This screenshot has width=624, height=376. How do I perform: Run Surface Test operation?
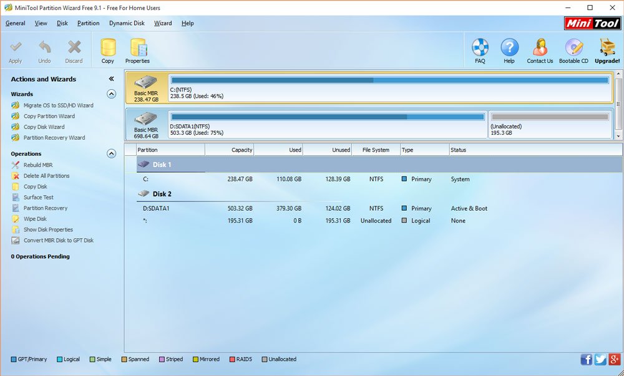click(x=38, y=197)
